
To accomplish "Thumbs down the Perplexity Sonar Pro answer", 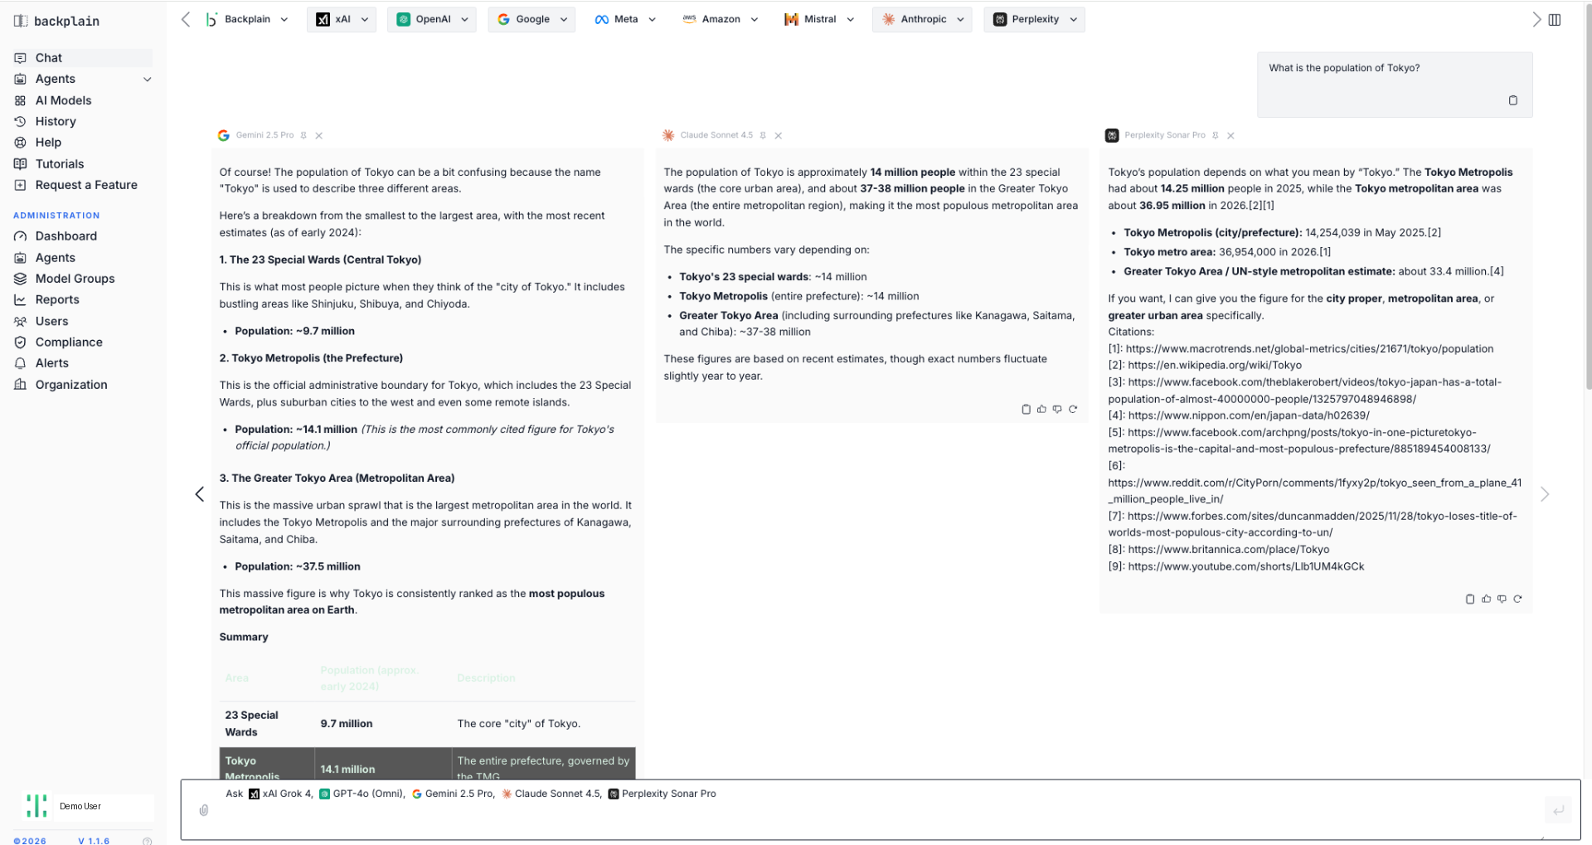I will (x=1502, y=599).
